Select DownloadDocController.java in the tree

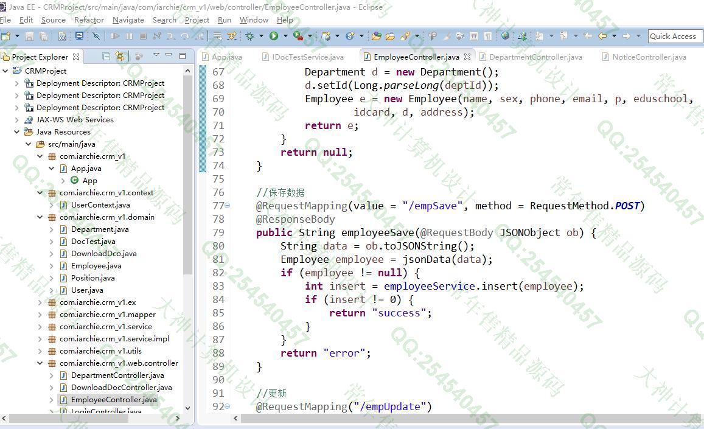(x=121, y=387)
